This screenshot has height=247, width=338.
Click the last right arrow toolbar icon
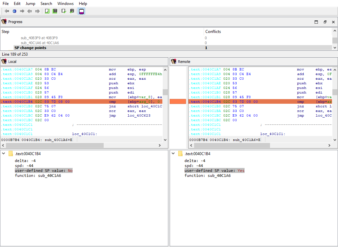tap(37, 11)
